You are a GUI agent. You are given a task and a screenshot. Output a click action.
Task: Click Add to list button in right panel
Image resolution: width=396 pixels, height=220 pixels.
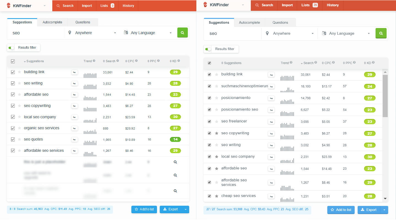coord(341,210)
